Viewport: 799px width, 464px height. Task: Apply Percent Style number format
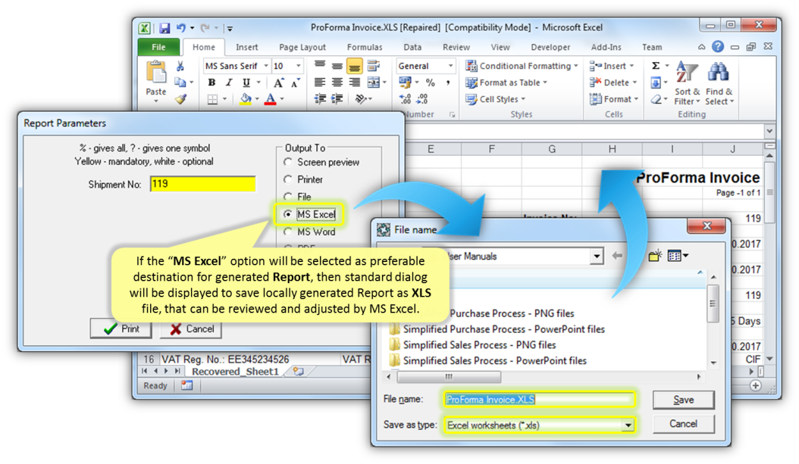(x=431, y=83)
